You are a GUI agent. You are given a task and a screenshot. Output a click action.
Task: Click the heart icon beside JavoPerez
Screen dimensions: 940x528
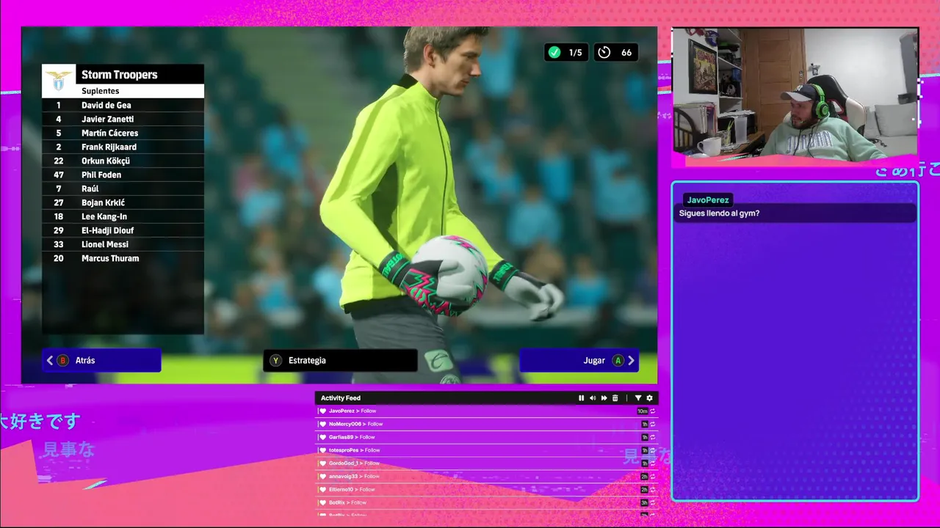pyautogui.click(x=322, y=411)
